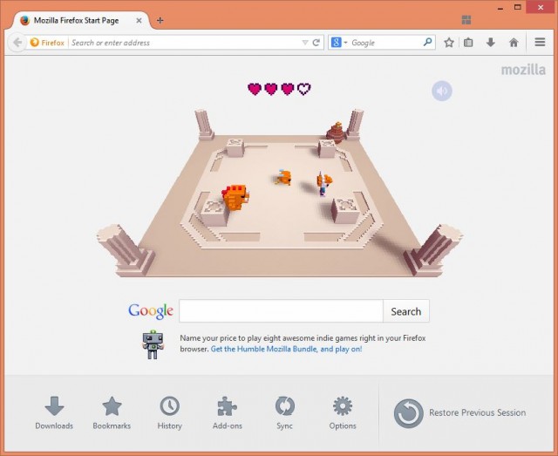Open the search engine selector dropdown
Image resolution: width=558 pixels, height=456 pixels.
click(340, 42)
